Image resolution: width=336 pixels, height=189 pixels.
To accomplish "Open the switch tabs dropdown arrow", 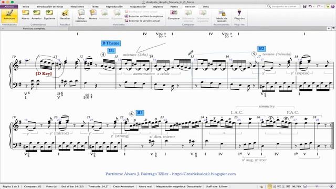I will point(333,28).
